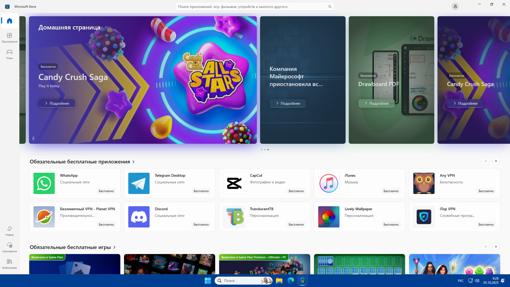Open the Discord app icon
The height and width of the screenshot is (287, 510).
click(x=139, y=217)
